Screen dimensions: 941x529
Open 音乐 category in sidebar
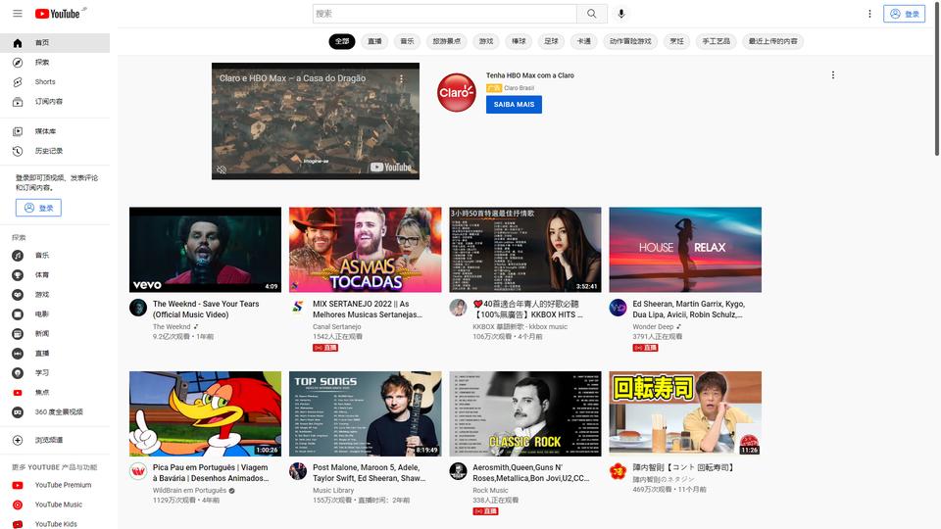click(55, 256)
